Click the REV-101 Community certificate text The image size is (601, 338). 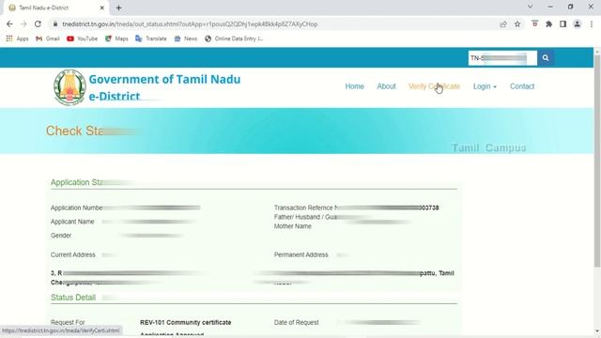tap(186, 323)
